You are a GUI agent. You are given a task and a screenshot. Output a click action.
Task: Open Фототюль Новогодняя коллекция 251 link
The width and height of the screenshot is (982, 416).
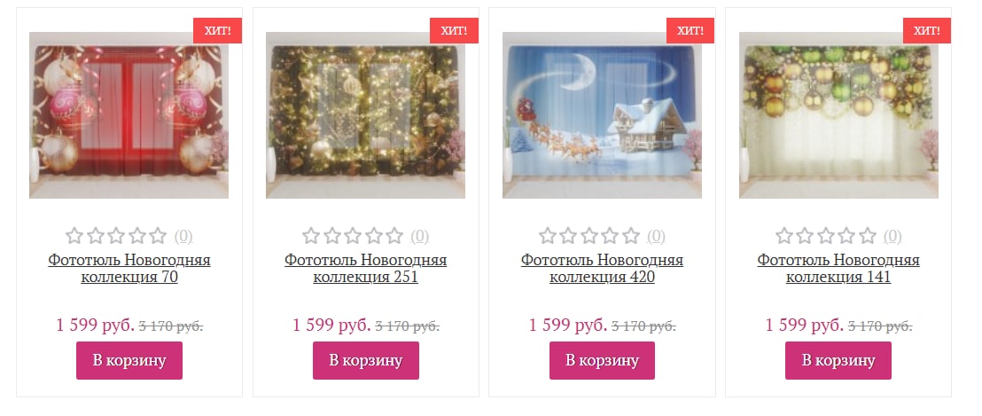pos(366,268)
